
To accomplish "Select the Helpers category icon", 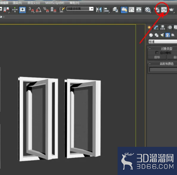I will pos(173,35).
